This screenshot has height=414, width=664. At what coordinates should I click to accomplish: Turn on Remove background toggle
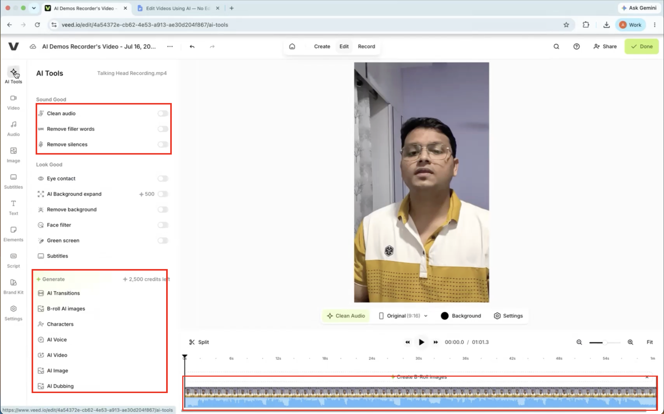163,210
